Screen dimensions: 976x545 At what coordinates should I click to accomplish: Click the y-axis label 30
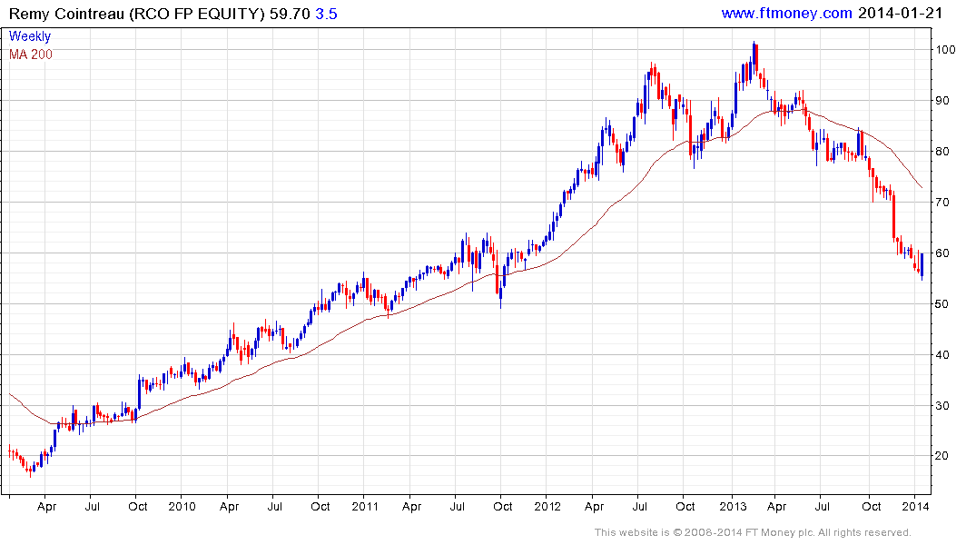(x=942, y=405)
